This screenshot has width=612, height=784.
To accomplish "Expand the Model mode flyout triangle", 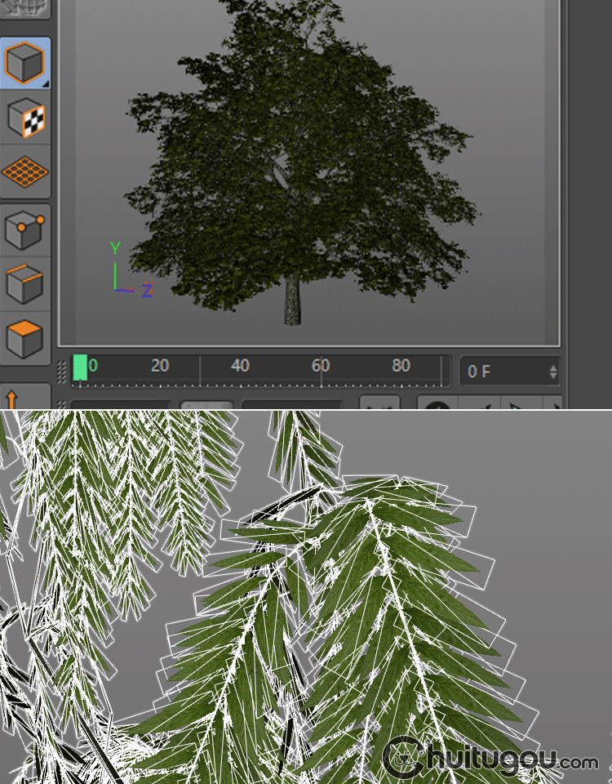I will click(45, 82).
